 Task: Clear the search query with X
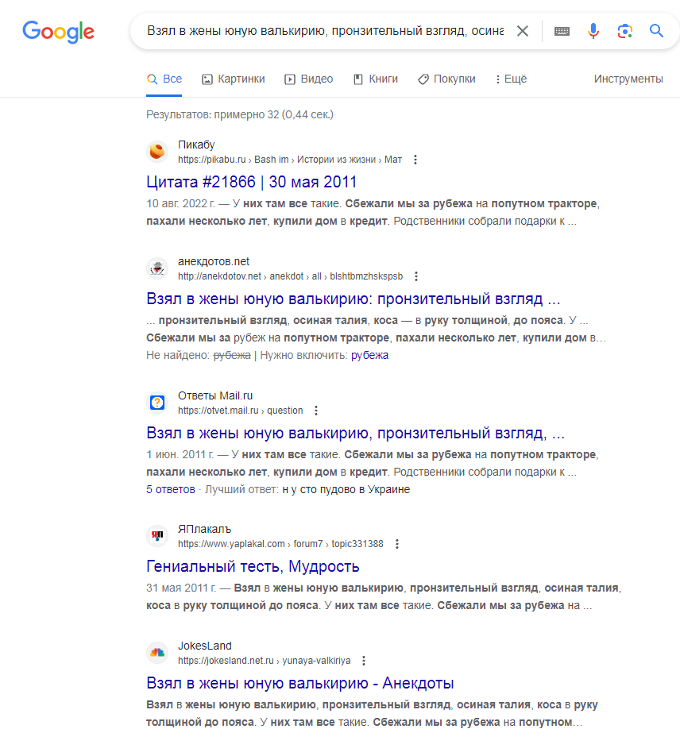click(x=522, y=31)
